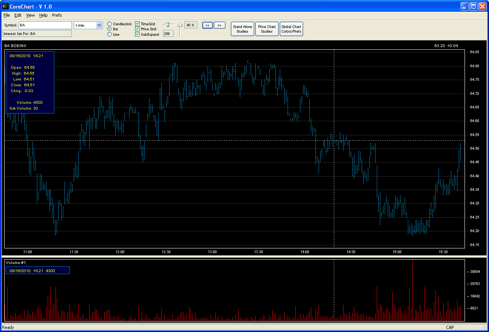Select Line chart style

tap(109, 34)
